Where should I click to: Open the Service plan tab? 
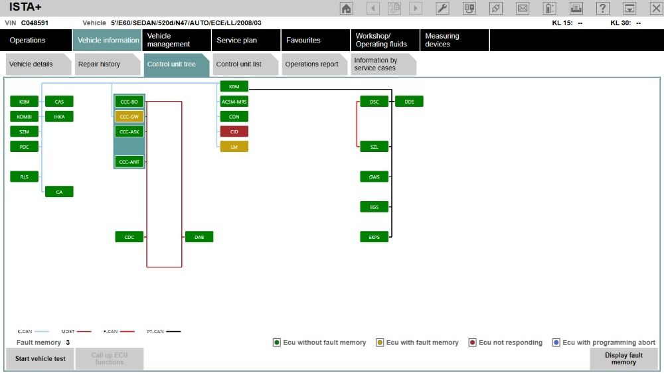click(x=246, y=40)
